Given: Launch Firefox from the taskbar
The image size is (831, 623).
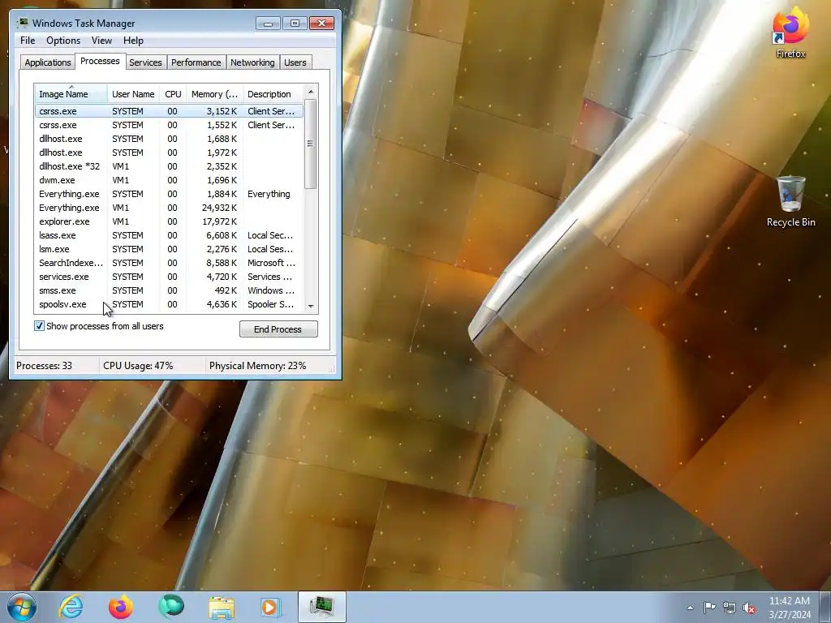Looking at the screenshot, I should point(121,607).
